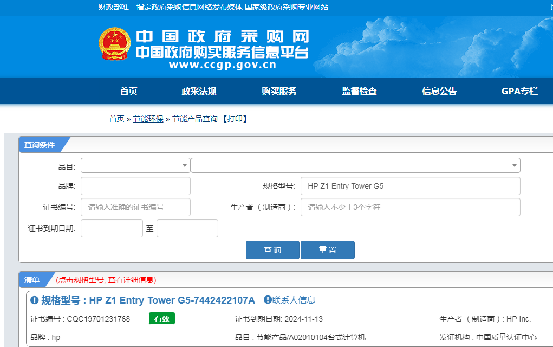
Task: Click the 中国政府采购网 title text
Action: (223, 36)
